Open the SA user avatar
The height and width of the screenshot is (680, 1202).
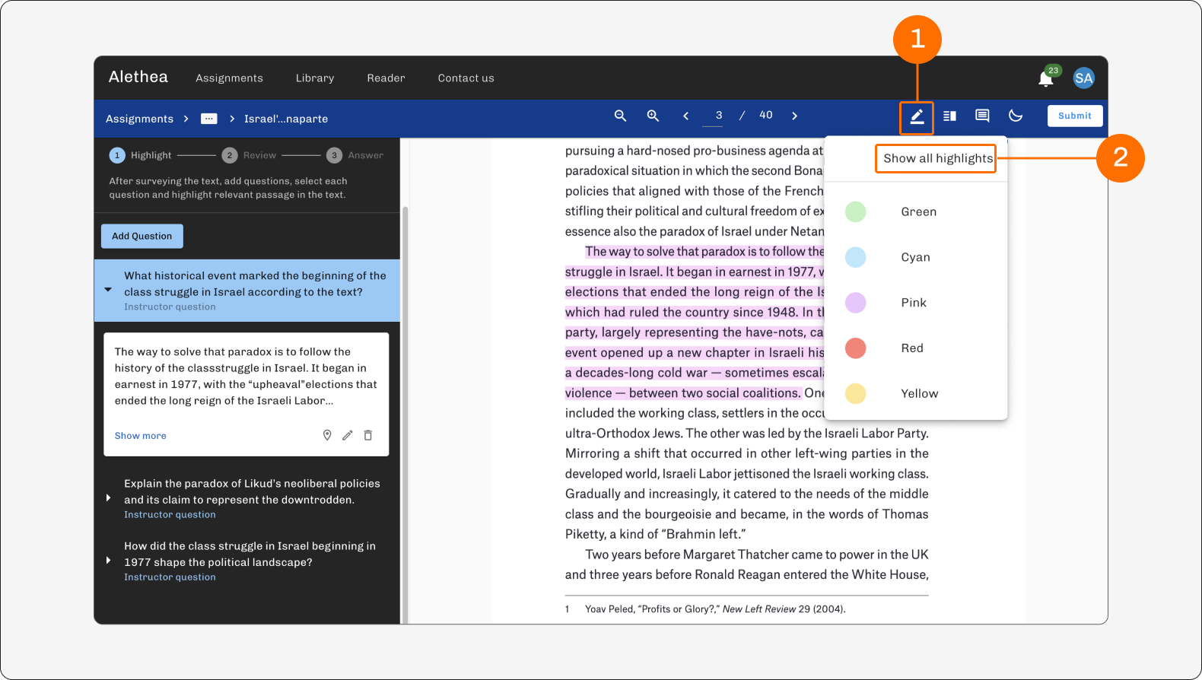tap(1083, 78)
